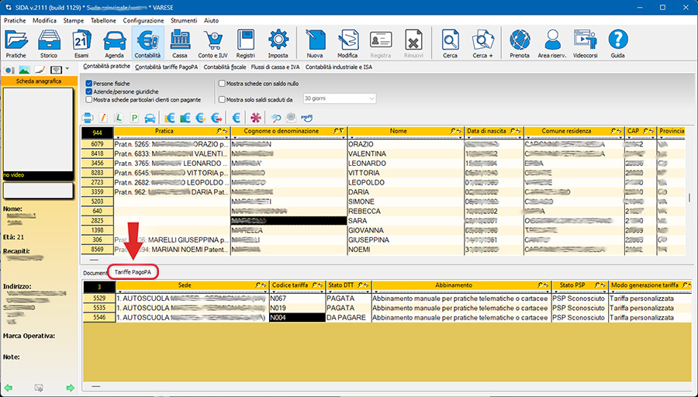Switch to the Contabilità fiscale tab

click(x=225, y=67)
